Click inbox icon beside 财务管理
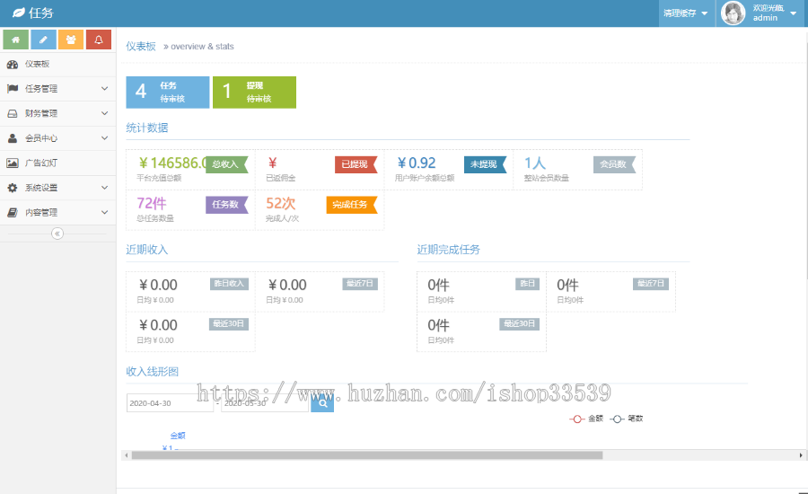808x494 pixels. point(13,113)
